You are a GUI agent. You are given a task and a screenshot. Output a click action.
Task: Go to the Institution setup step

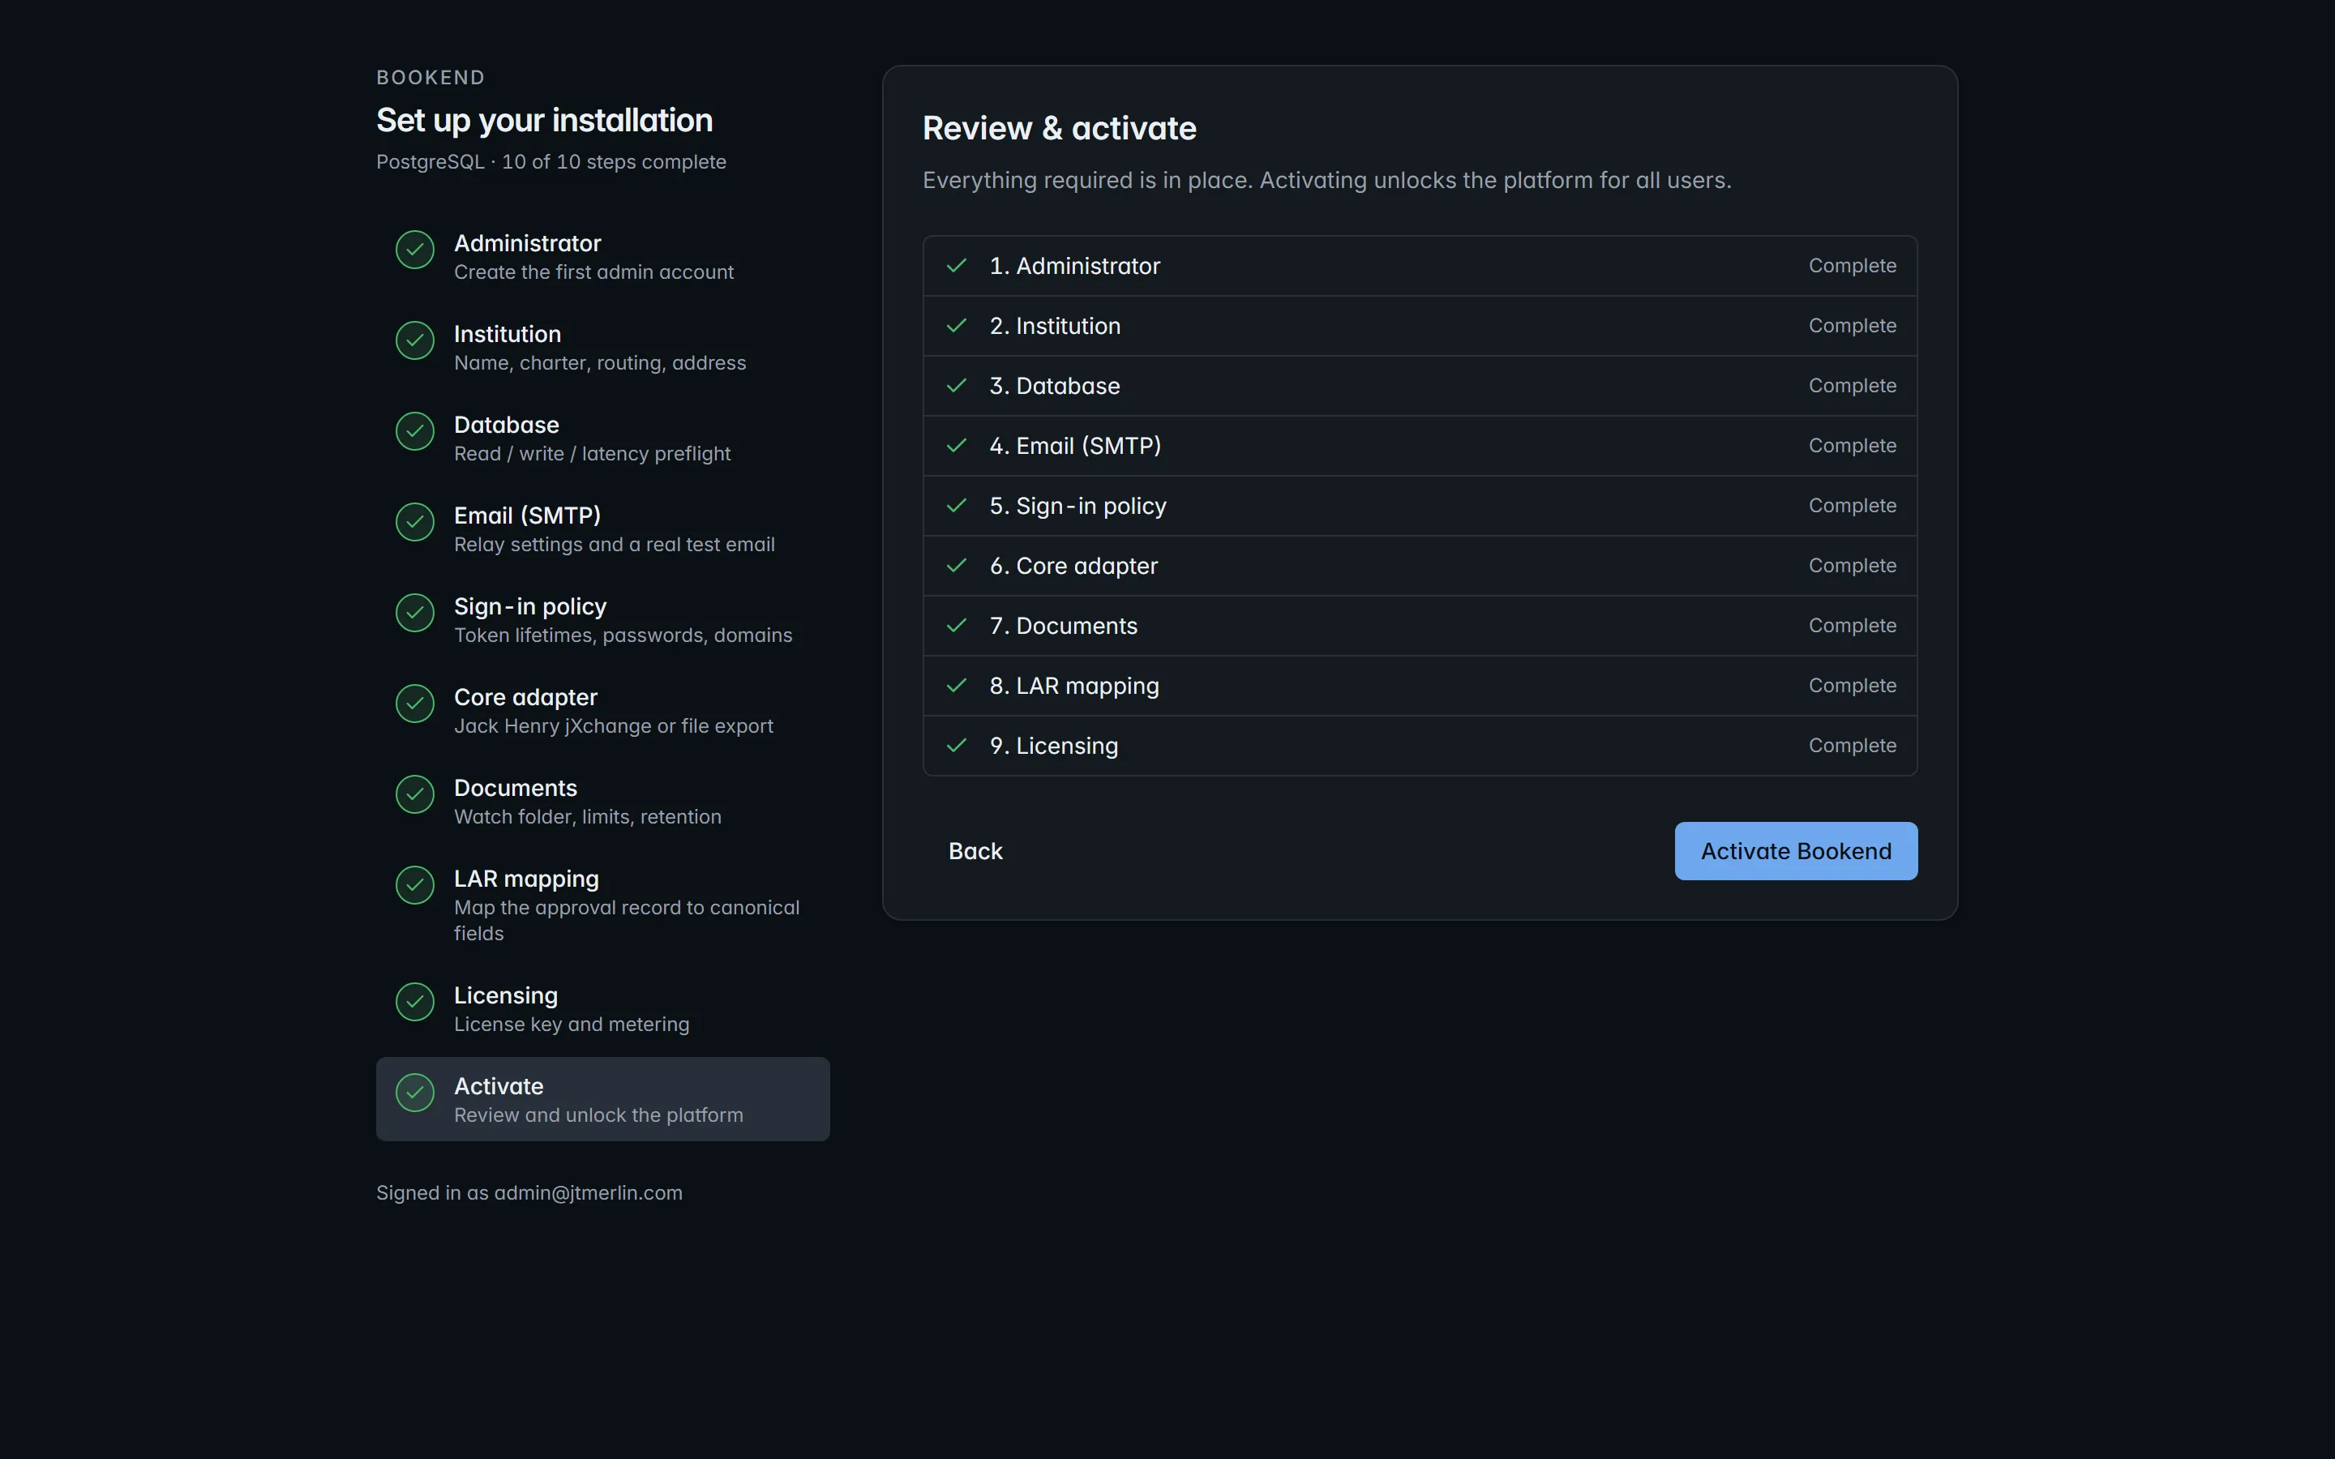[x=603, y=348]
